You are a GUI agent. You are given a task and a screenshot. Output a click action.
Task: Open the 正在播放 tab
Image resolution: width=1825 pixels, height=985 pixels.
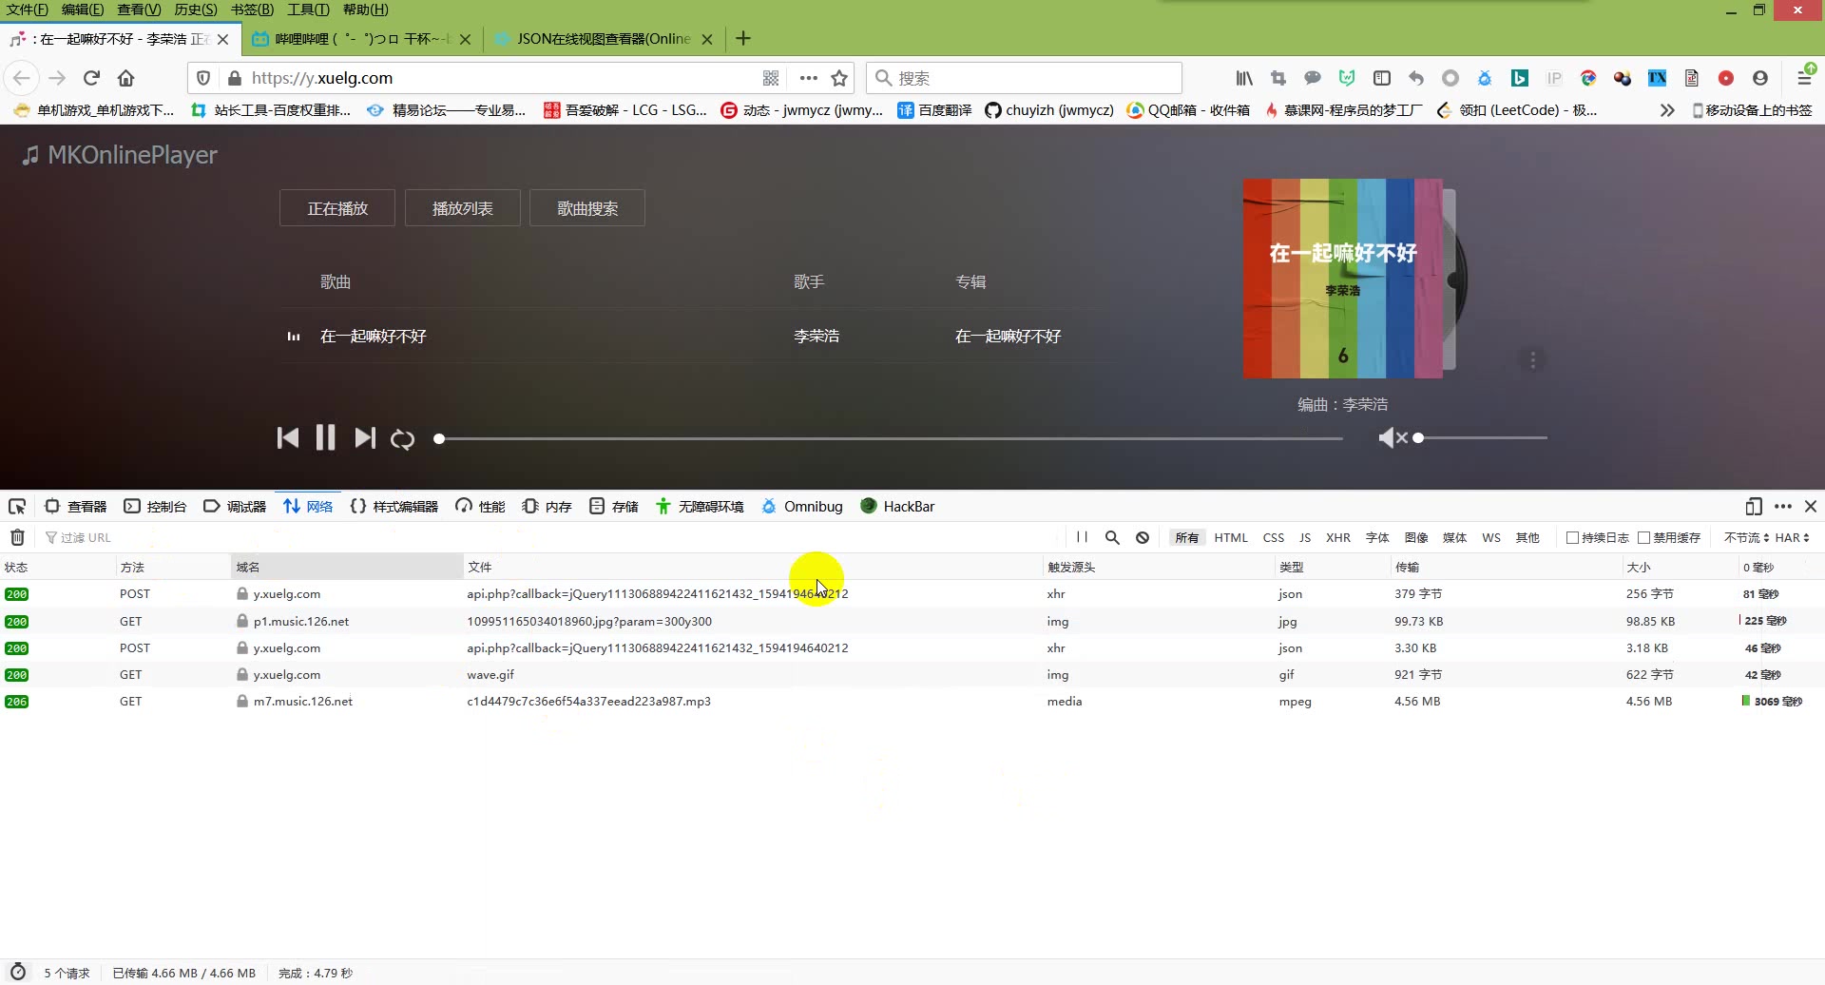tap(337, 208)
